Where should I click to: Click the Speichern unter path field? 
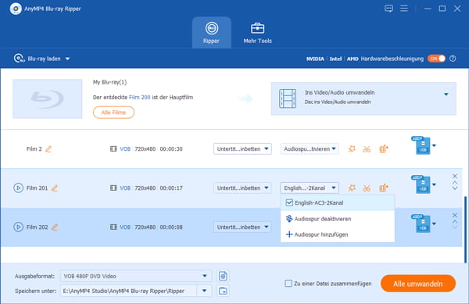point(129,291)
